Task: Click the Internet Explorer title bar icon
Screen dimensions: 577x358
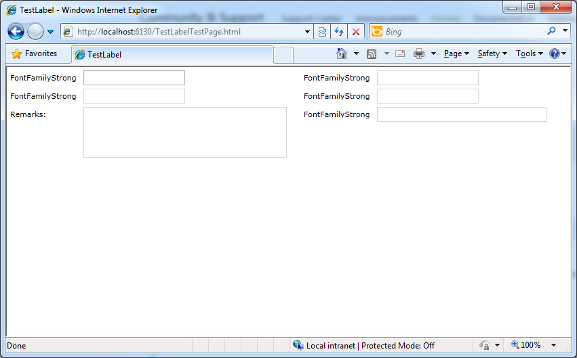Action: 12,10
